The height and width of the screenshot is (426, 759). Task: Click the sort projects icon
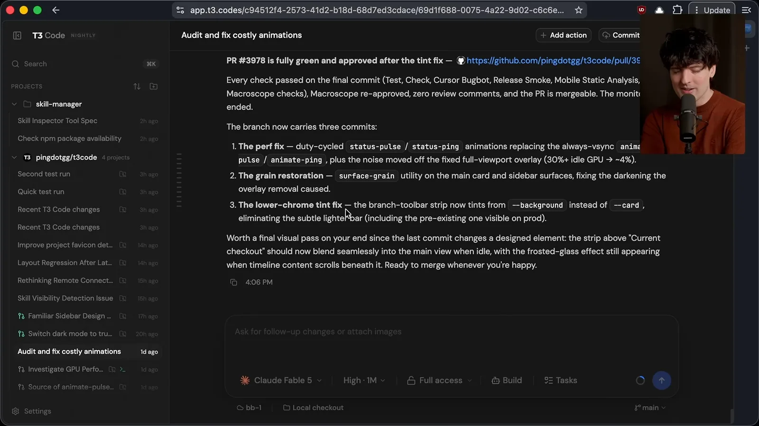pos(137,87)
